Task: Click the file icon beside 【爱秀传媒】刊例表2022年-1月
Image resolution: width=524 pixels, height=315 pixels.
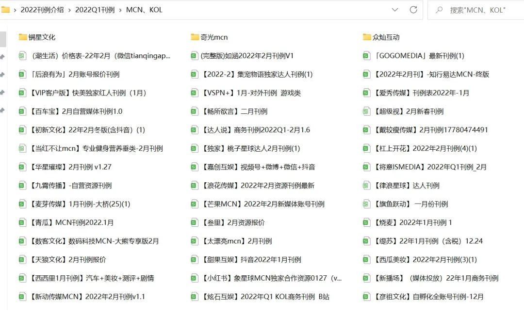Action: click(x=367, y=93)
